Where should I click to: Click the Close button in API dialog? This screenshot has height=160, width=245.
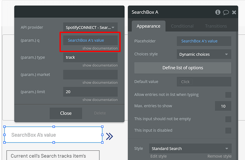pyautogui.click(x=66, y=113)
